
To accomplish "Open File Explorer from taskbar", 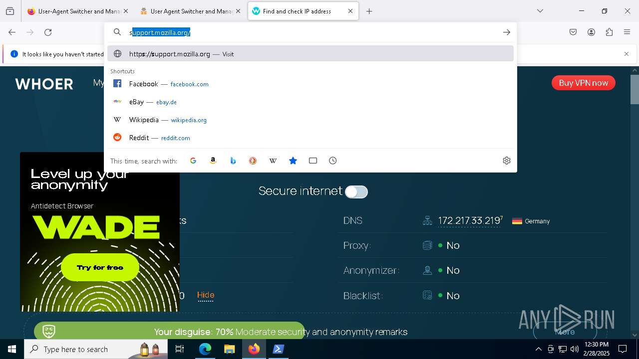I will click(229, 349).
